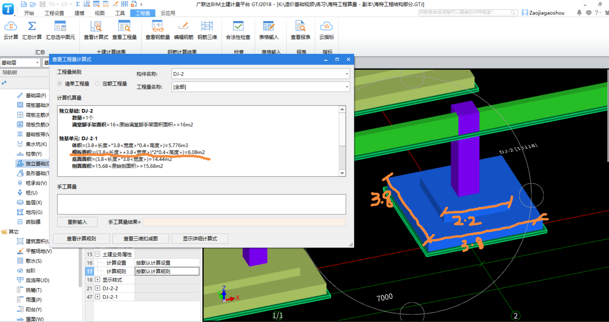This screenshot has width=609, height=322.
Task: Click the 查看计算规则 button
Action: point(81,239)
